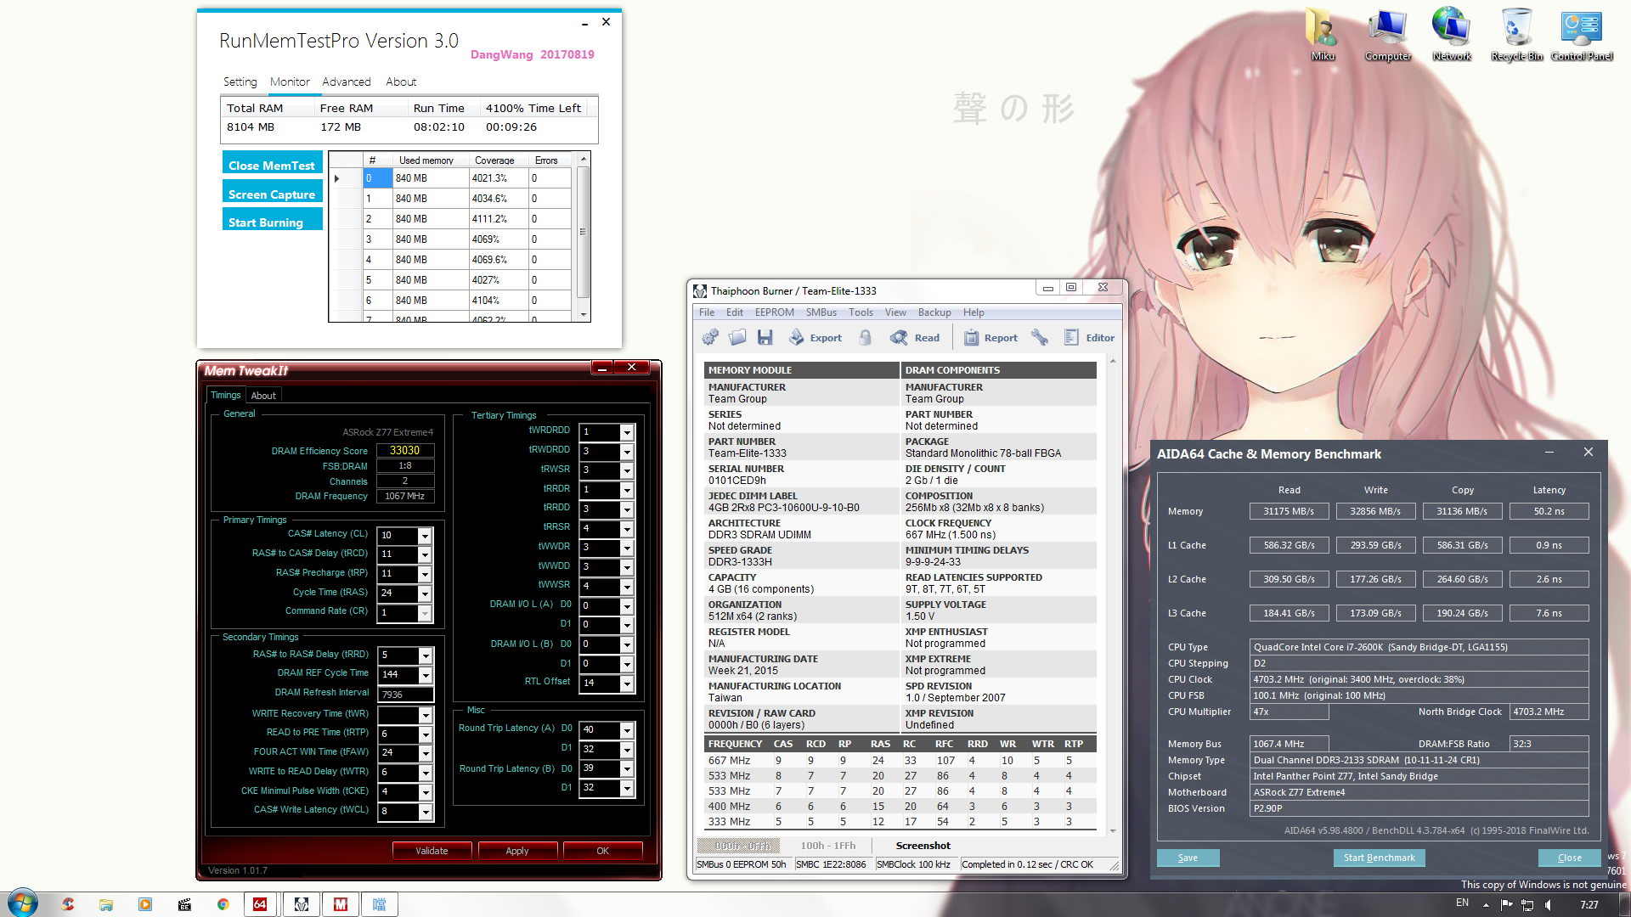
Task: Click the Thaiphoon Burner vertical scrollbar down arrow
Action: pyautogui.click(x=1113, y=831)
